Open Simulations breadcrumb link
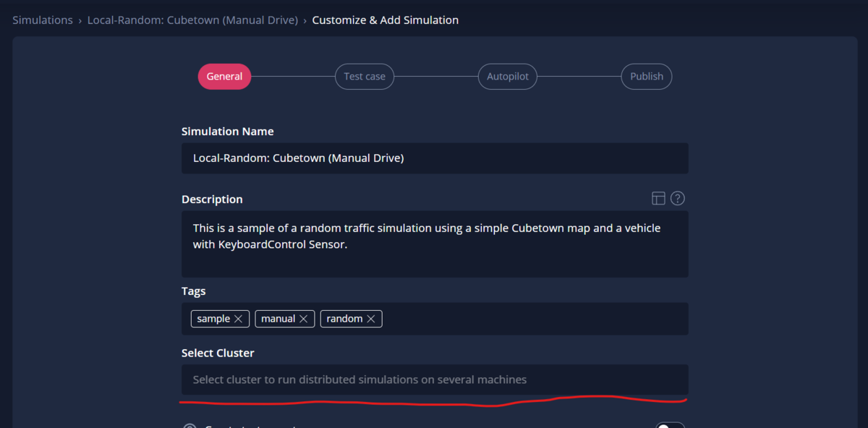 click(43, 20)
